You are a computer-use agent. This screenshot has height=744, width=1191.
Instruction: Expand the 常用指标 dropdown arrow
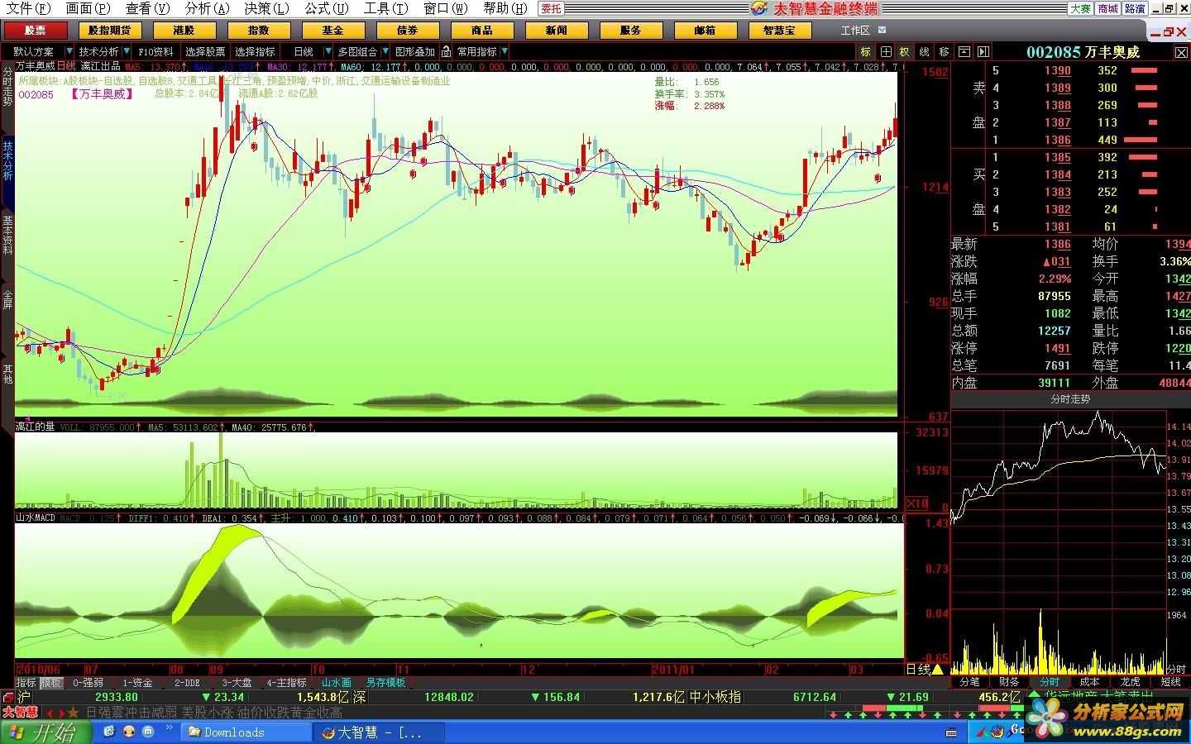(x=504, y=51)
